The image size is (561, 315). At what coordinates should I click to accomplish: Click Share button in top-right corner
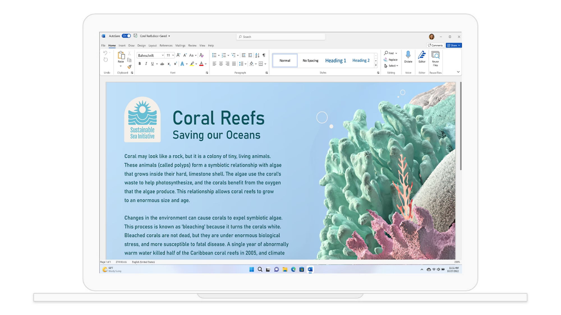[453, 45]
